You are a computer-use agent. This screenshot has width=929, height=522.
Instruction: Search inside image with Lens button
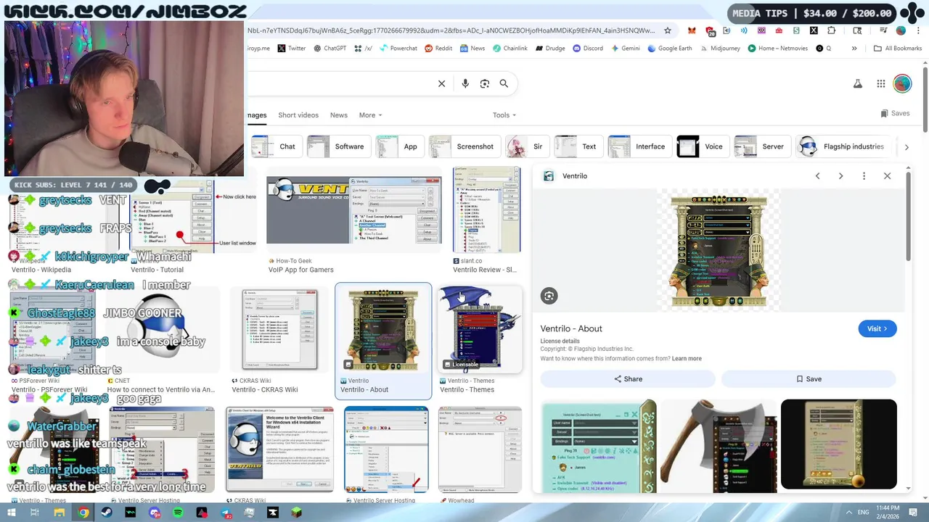(x=549, y=296)
